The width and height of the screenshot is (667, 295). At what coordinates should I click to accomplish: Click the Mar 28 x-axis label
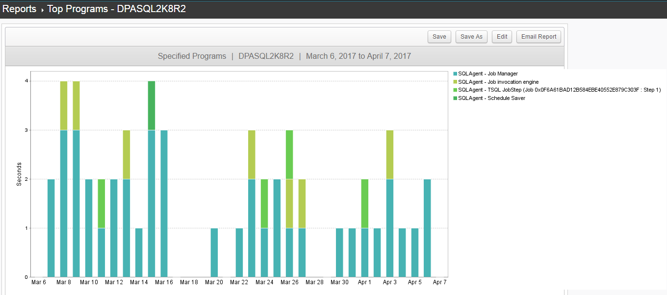tap(314, 282)
